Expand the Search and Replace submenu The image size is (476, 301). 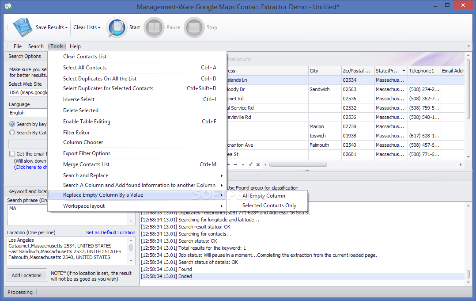click(x=137, y=175)
